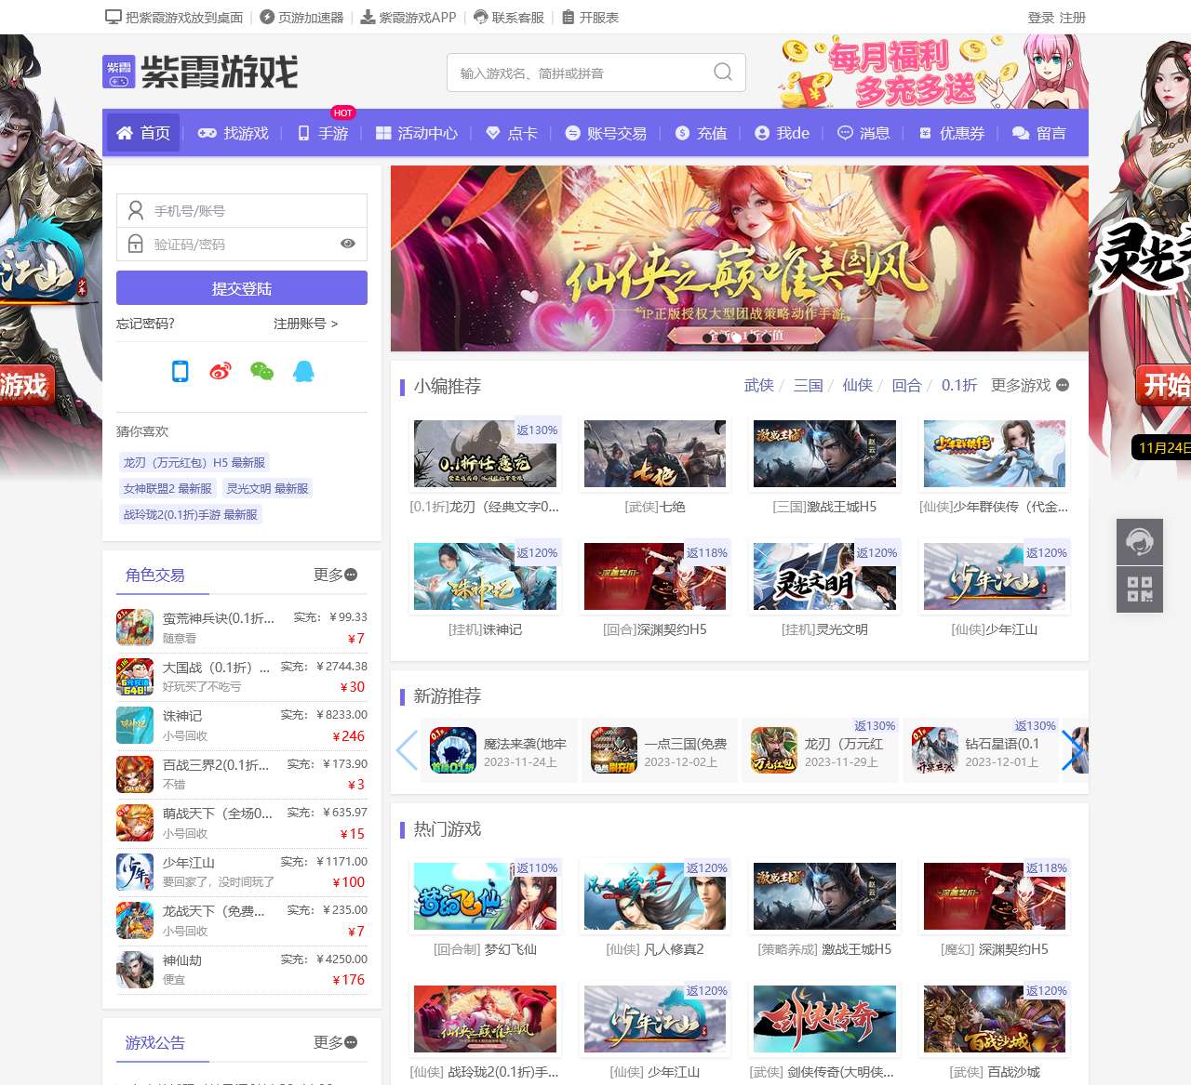Expand 更多 in 角色交易 section
1191x1085 pixels.
(336, 575)
